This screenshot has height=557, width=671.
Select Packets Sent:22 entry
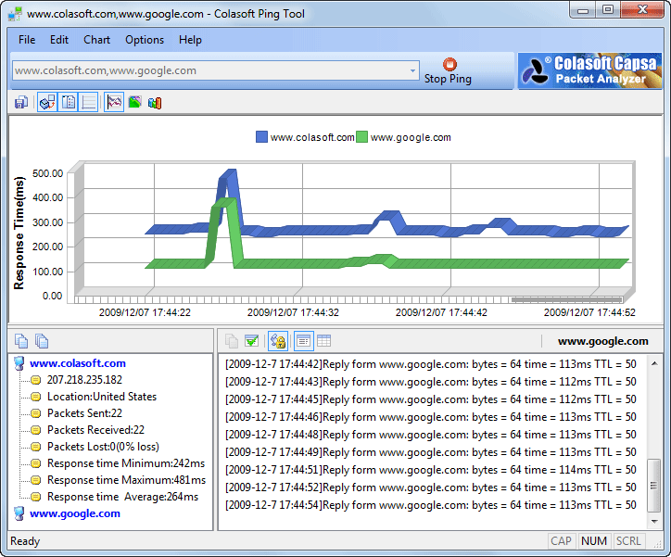click(84, 413)
